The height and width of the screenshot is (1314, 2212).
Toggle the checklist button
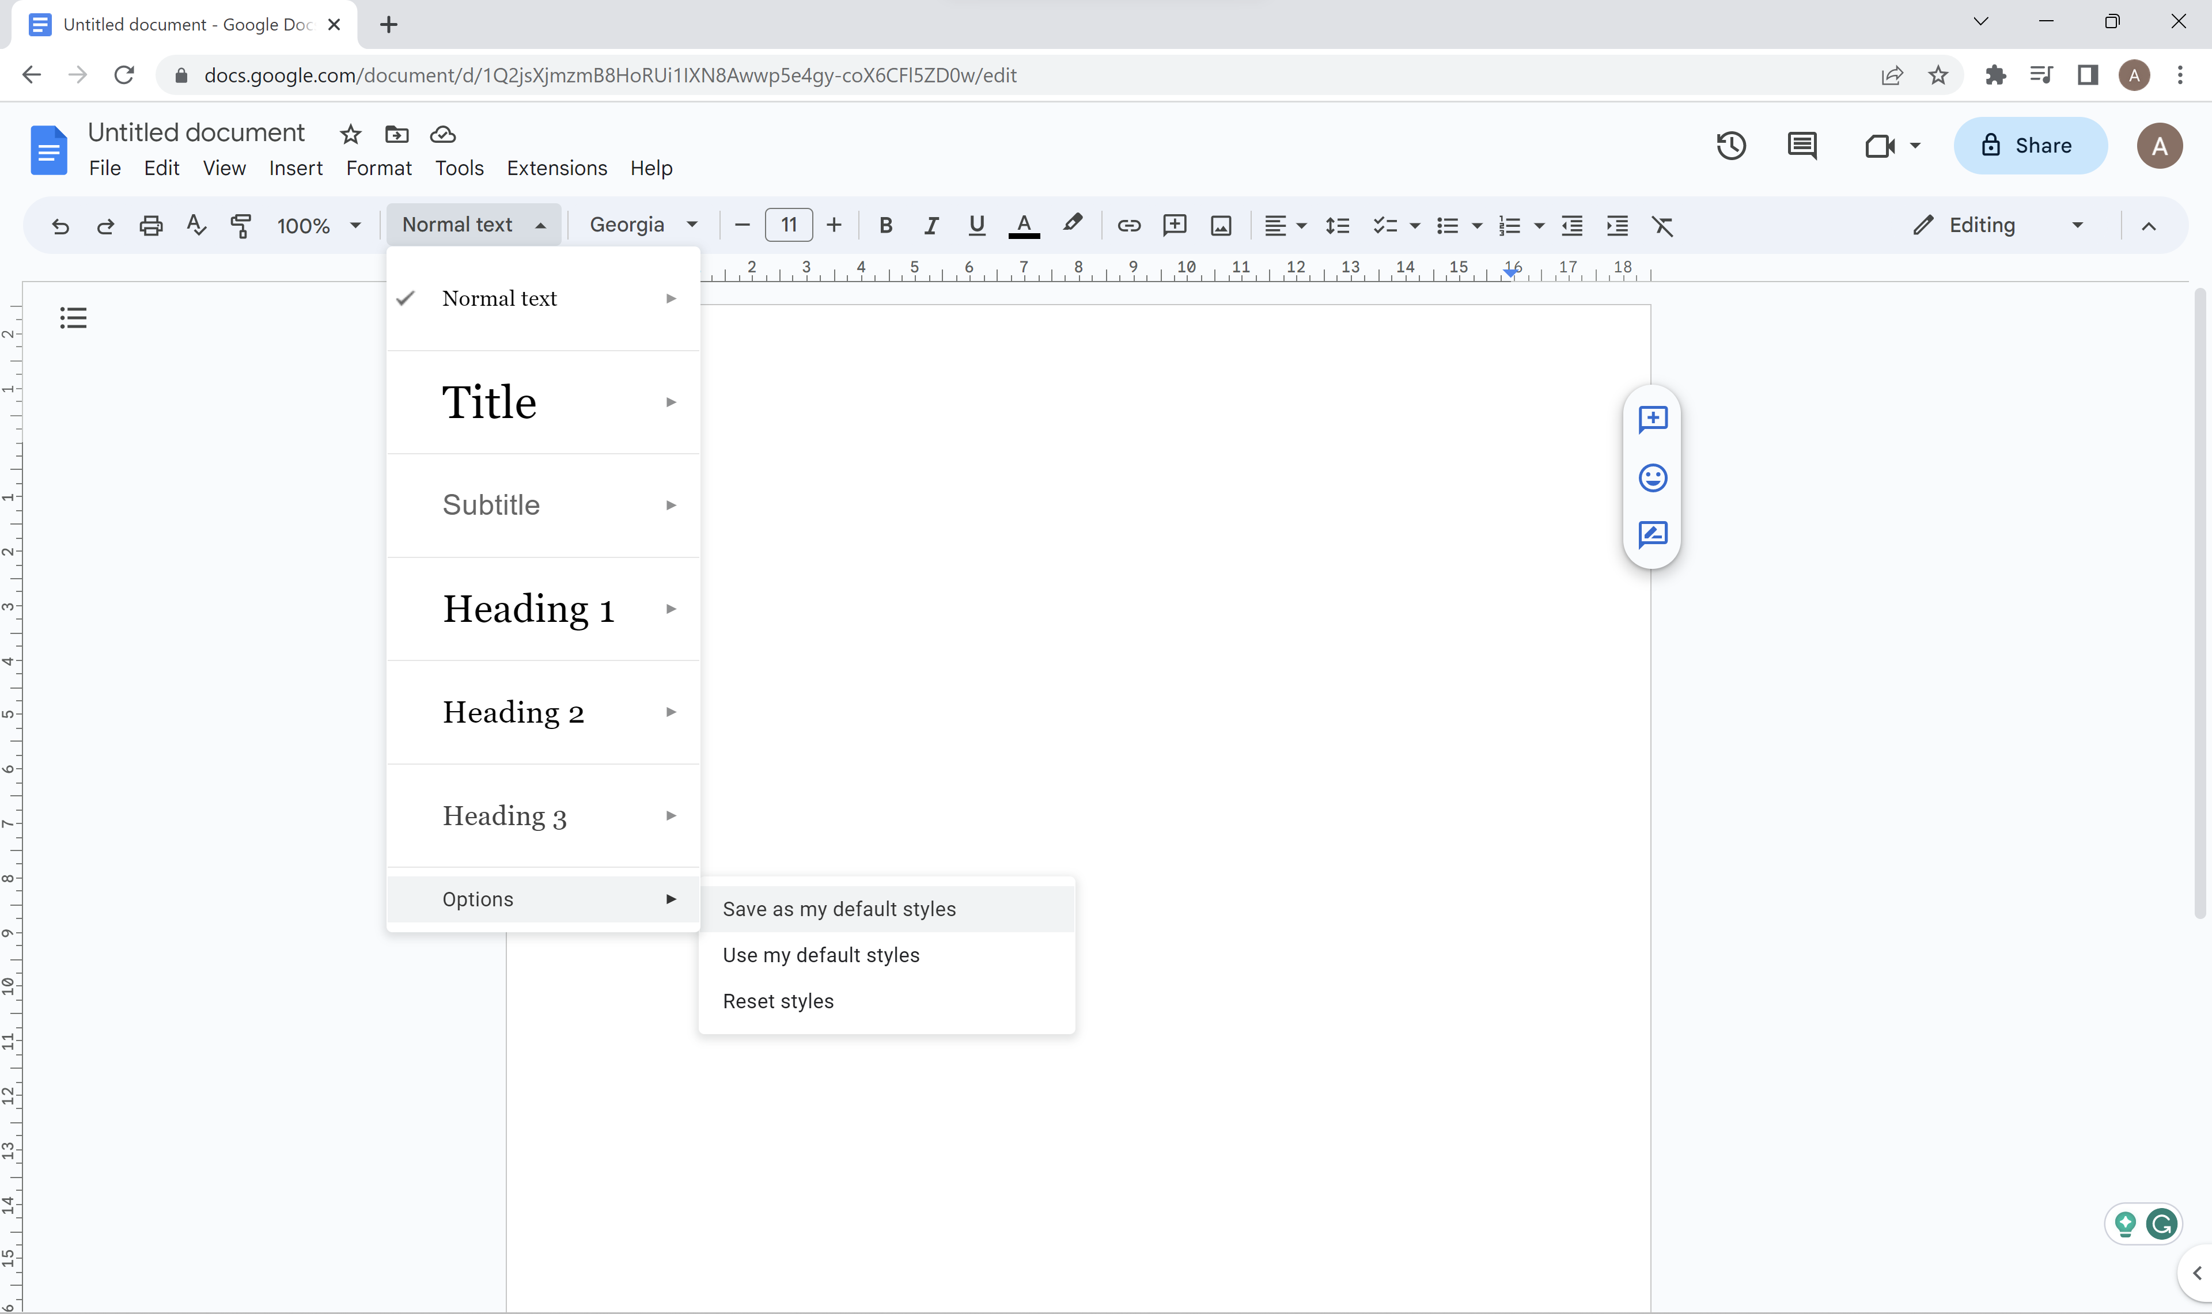1385,226
